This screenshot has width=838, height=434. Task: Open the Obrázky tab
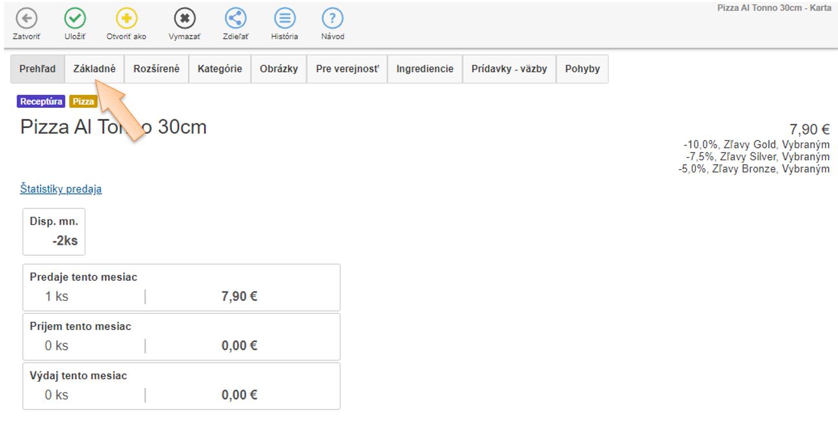coord(278,69)
